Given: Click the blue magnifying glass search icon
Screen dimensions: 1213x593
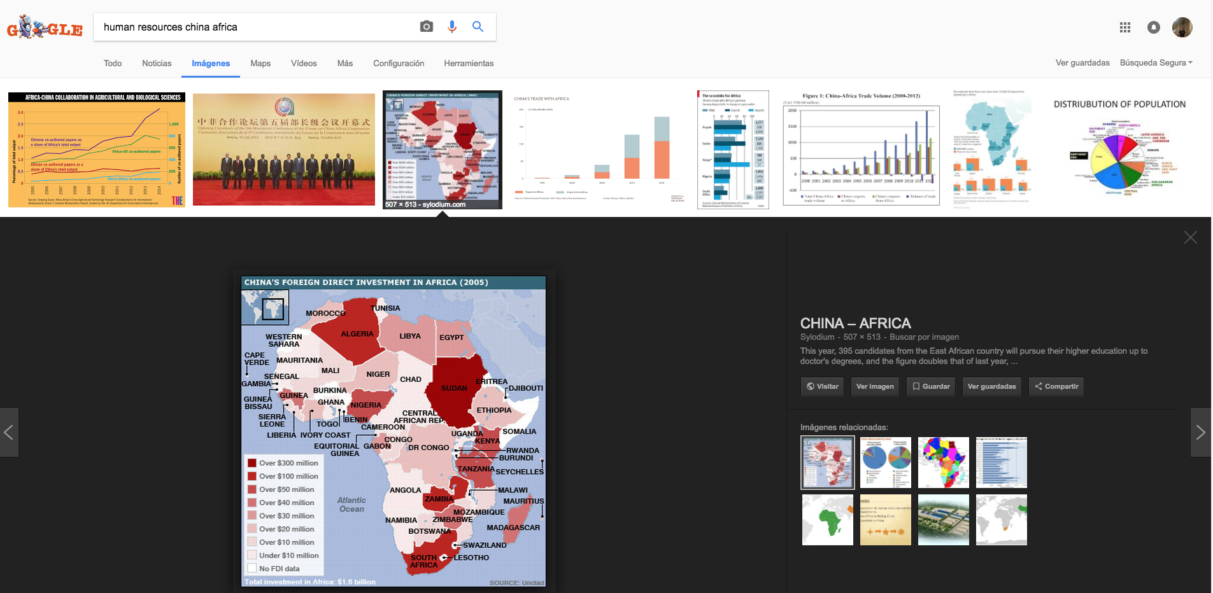Looking at the screenshot, I should coord(478,27).
